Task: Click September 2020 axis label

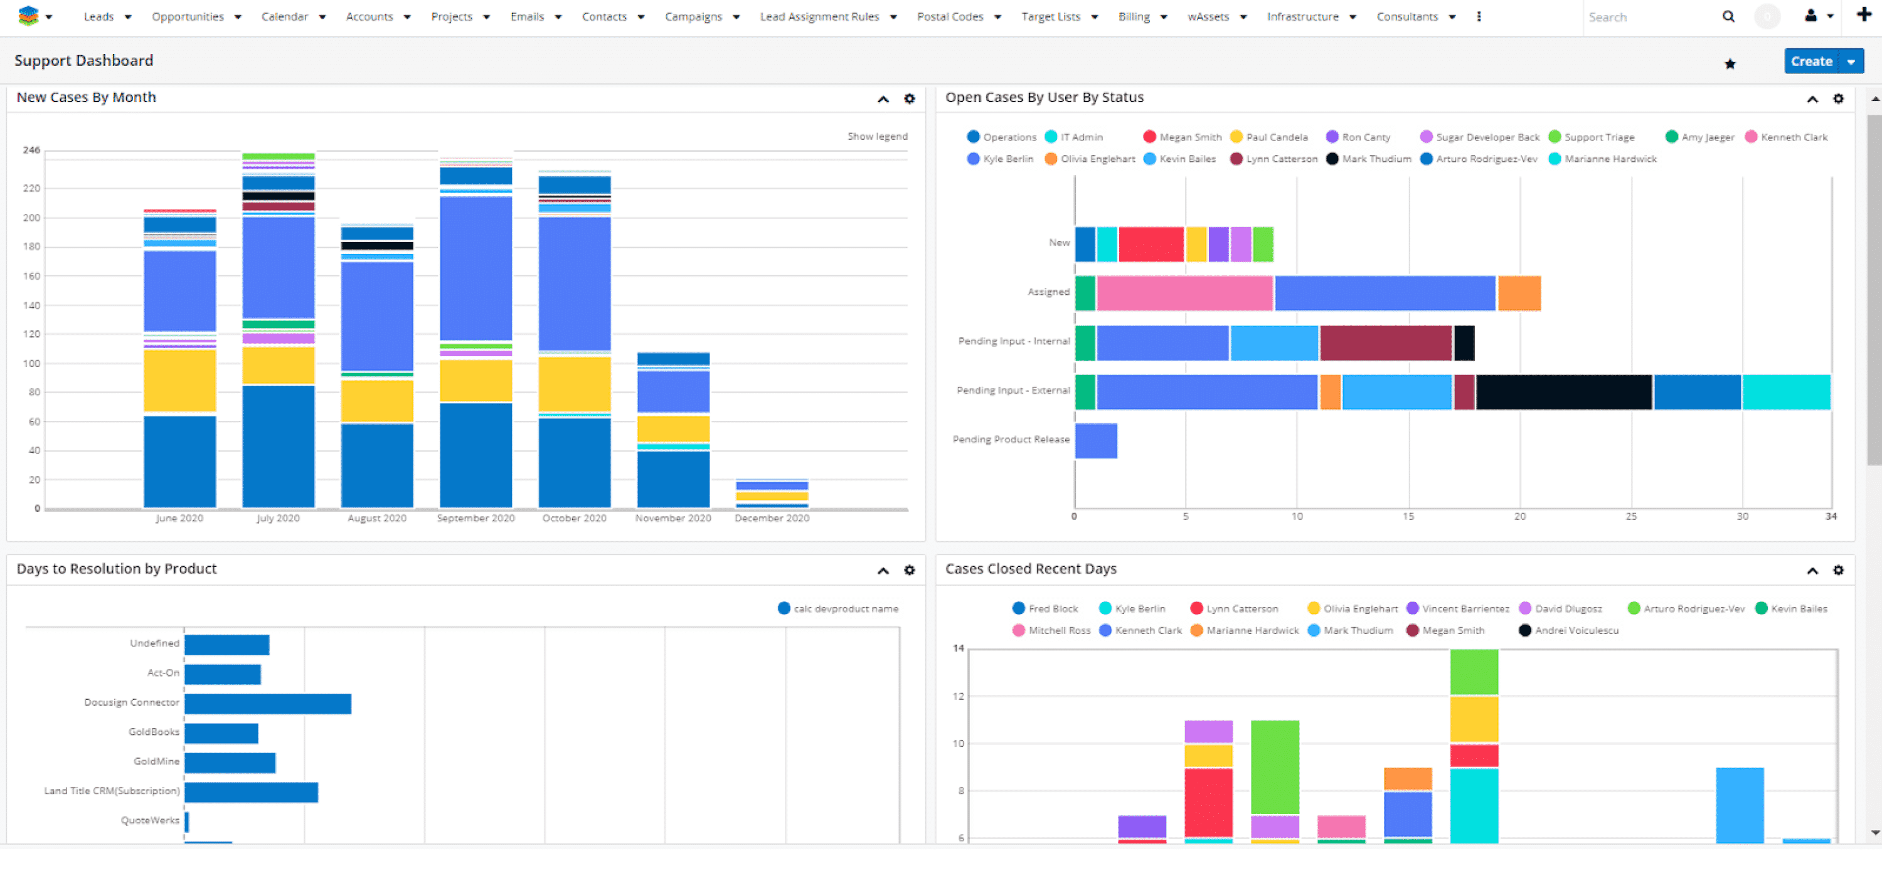Action: pyautogui.click(x=476, y=519)
